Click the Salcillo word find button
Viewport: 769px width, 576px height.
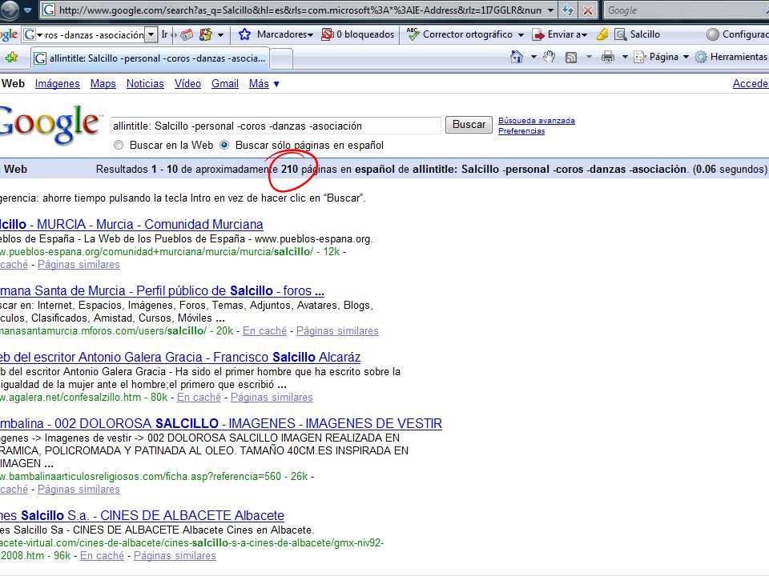[638, 34]
